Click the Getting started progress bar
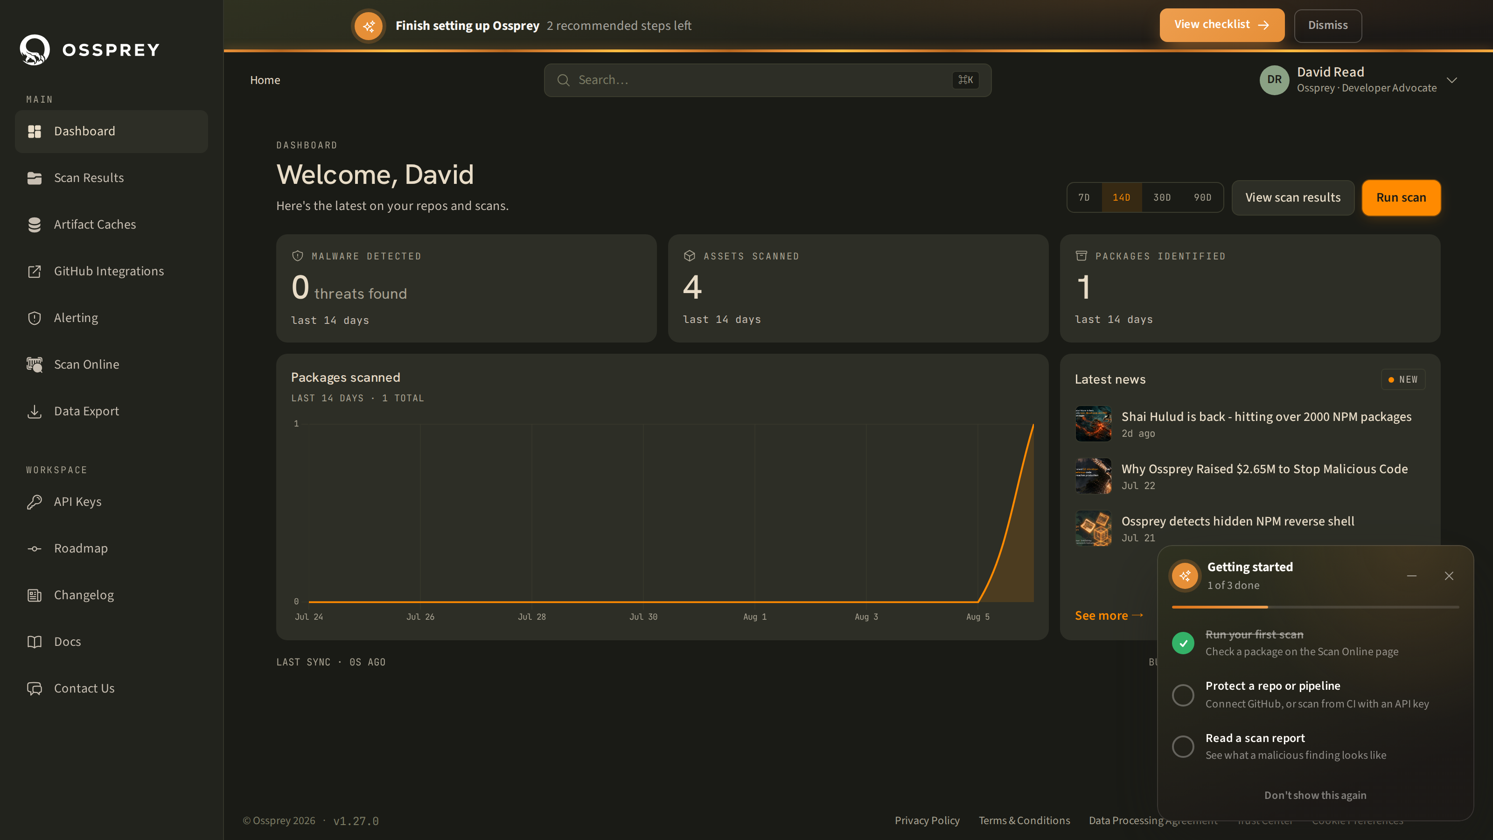Screen dimensions: 1493x840 pyautogui.click(x=1315, y=607)
